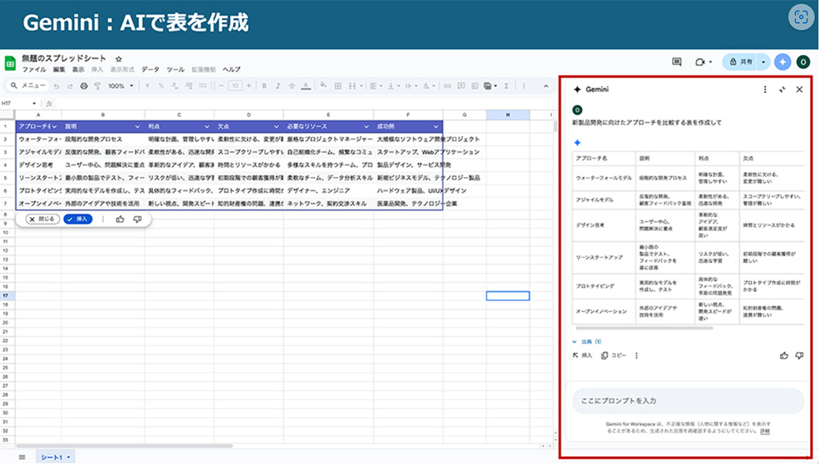Open text rotation dropdown
Viewport: 819px width, 467px height.
tap(428, 86)
